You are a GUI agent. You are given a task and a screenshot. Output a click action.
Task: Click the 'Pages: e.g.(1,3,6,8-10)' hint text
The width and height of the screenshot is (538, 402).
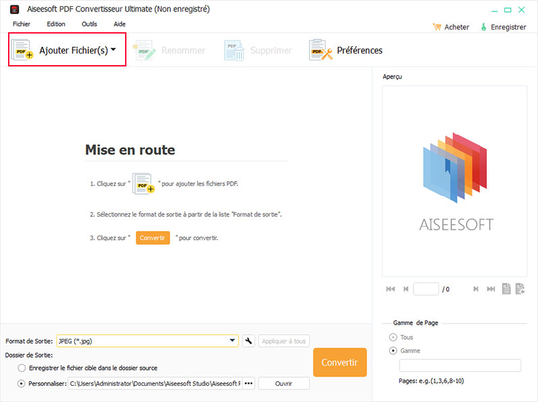pos(431,381)
